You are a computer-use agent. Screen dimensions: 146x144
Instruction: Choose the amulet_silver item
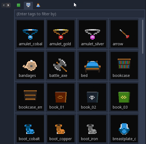pyautogui.click(x=93, y=34)
